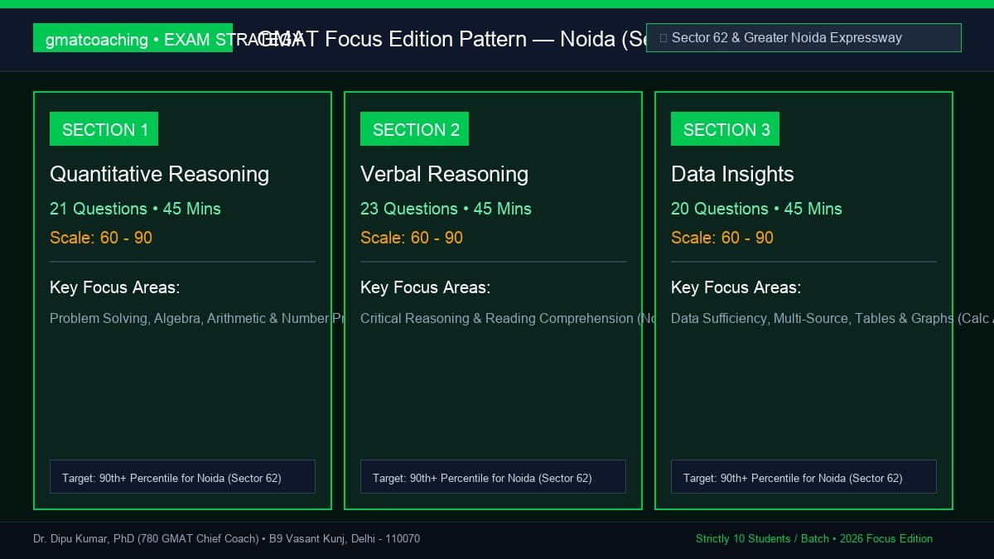Select the SECTION 1 badge

tap(104, 129)
